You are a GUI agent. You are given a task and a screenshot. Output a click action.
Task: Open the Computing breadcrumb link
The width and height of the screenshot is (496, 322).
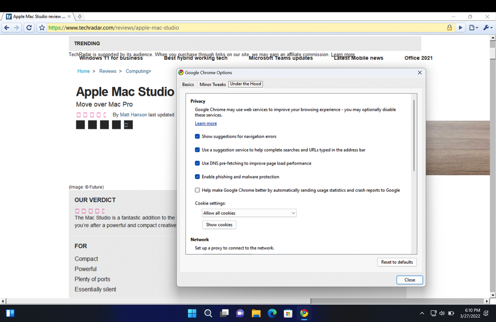(137, 71)
